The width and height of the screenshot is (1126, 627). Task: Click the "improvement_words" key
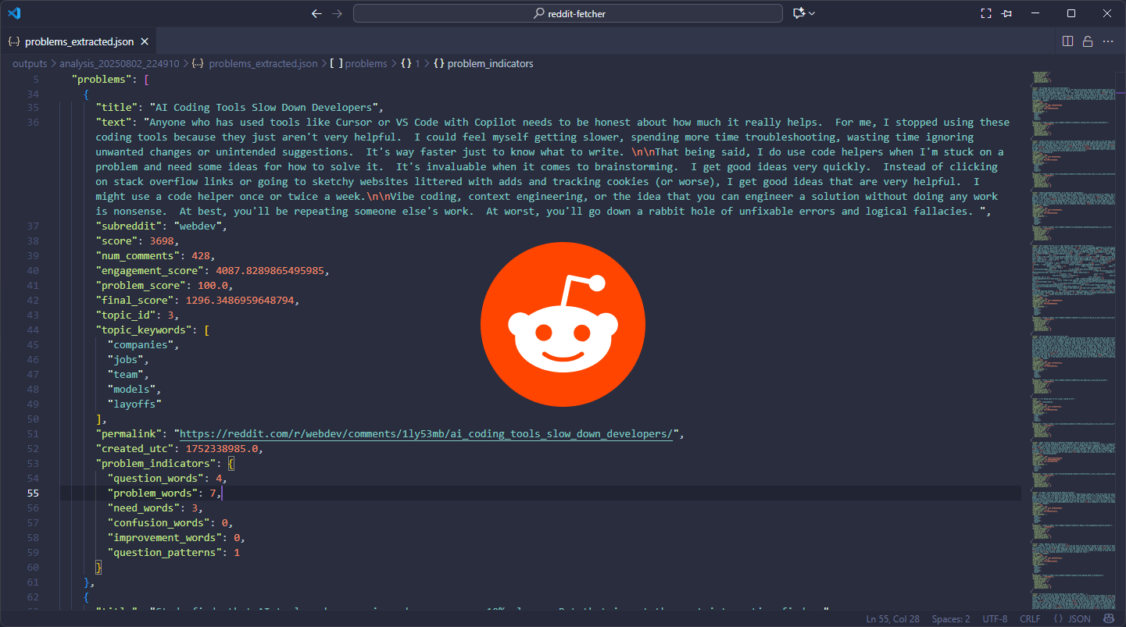point(166,538)
